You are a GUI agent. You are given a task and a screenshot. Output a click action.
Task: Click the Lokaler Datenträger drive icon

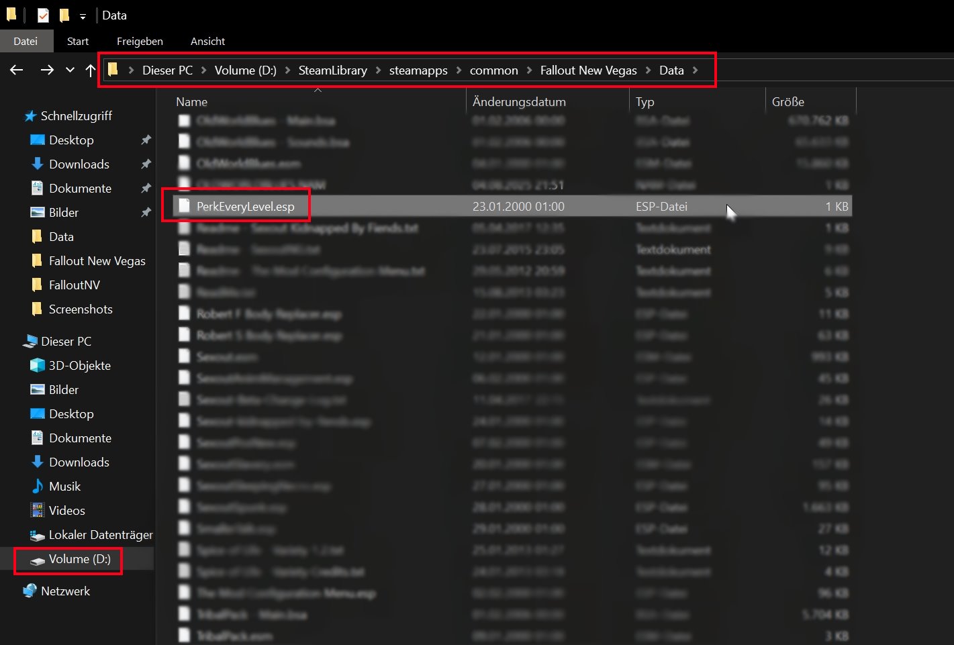tap(38, 535)
